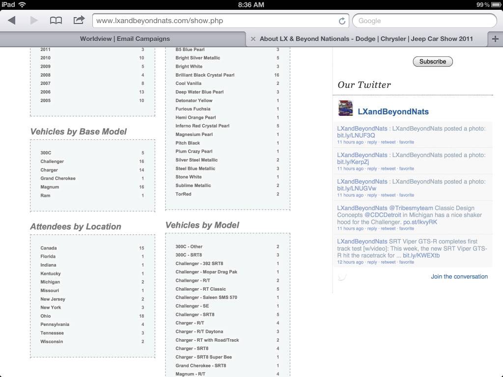Click Join the conversation link
The width and height of the screenshot is (503, 377).
pyautogui.click(x=459, y=277)
